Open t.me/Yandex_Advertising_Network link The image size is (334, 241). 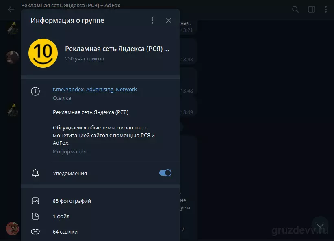(95, 89)
